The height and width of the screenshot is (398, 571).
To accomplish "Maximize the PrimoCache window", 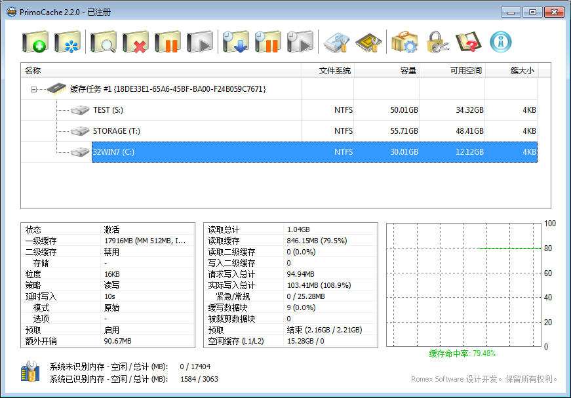I will pos(532,12).
